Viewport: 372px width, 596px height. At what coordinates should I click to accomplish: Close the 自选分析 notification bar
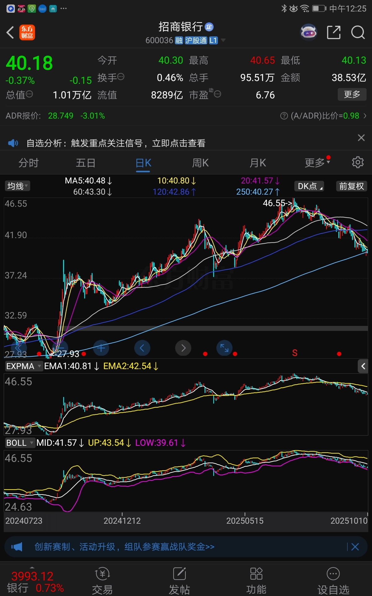[361, 138]
